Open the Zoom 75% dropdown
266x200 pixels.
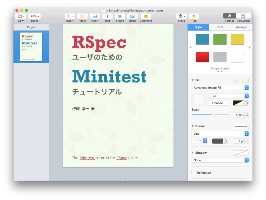pyautogui.click(x=34, y=16)
